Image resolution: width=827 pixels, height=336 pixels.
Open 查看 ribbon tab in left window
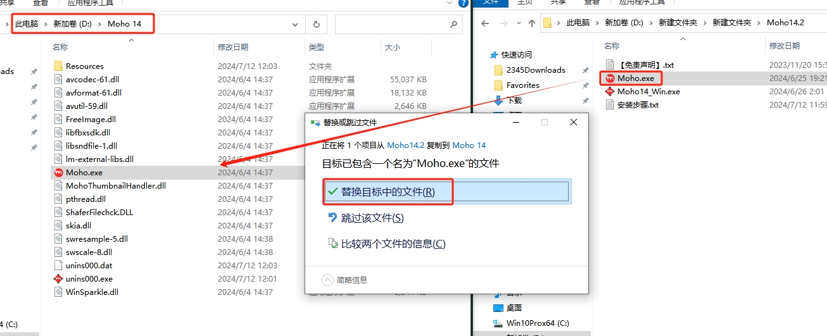[41, 3]
